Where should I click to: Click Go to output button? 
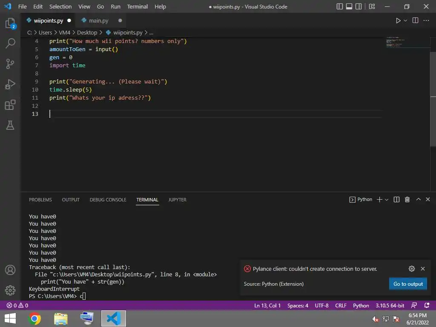pyautogui.click(x=408, y=284)
